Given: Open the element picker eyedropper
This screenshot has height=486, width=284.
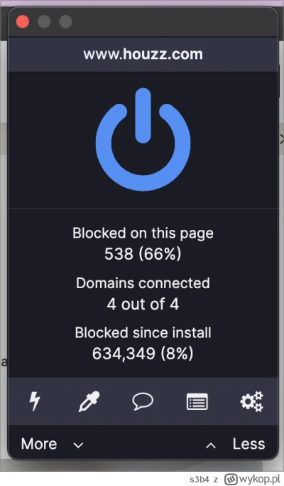Looking at the screenshot, I should coord(89,401).
